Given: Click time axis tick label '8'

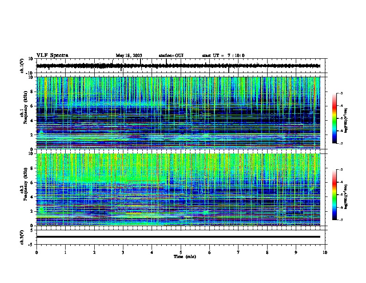Looking at the screenshot, I should tap(267, 252).
